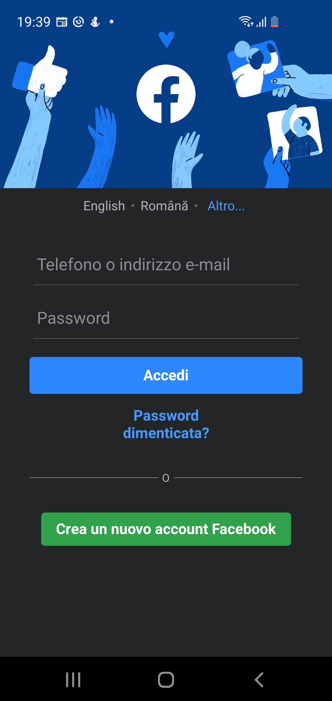
Task: Open Password dimenticata? link
Action: [166, 424]
